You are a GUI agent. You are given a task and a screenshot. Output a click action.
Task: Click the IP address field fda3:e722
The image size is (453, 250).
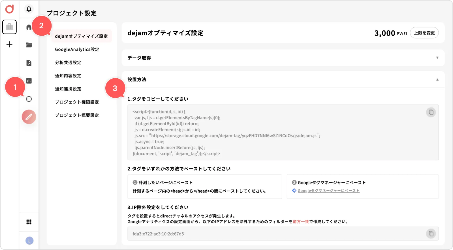pos(283,234)
